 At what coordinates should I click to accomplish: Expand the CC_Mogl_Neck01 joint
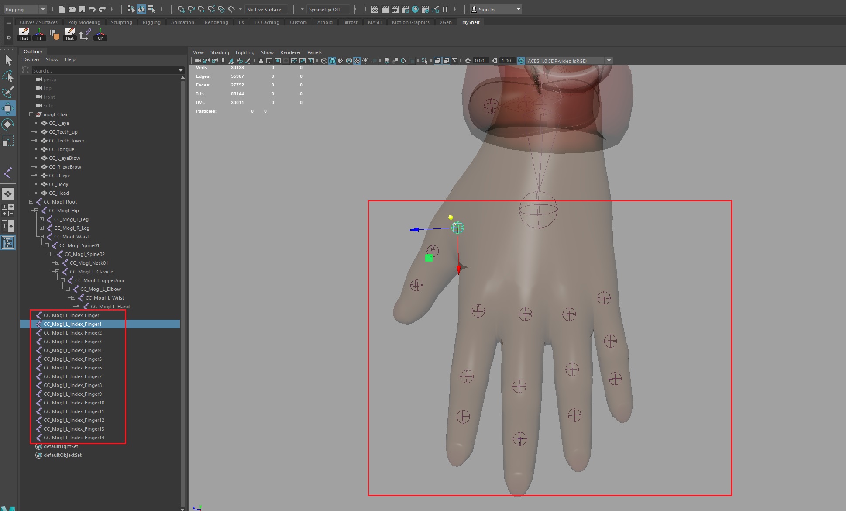(x=57, y=263)
